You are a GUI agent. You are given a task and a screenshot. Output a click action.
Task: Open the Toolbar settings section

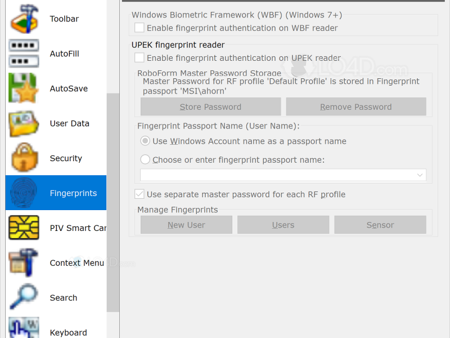pos(64,19)
